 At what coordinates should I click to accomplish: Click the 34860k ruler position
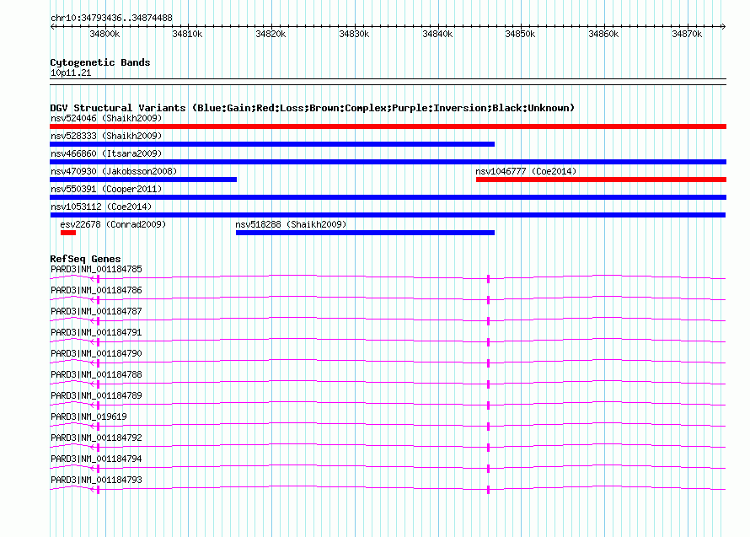click(603, 34)
